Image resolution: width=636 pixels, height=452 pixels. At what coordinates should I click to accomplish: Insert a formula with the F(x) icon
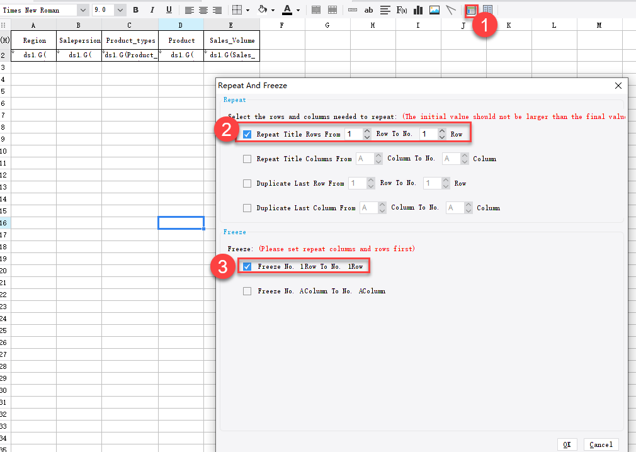(x=401, y=9)
